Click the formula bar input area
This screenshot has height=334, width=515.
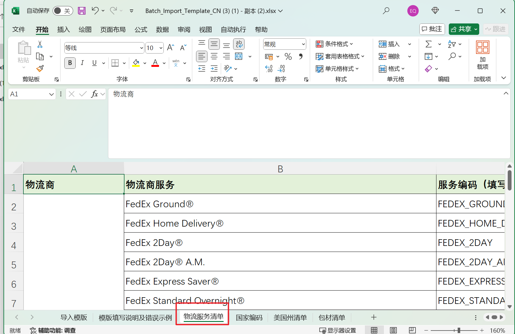tap(309, 123)
